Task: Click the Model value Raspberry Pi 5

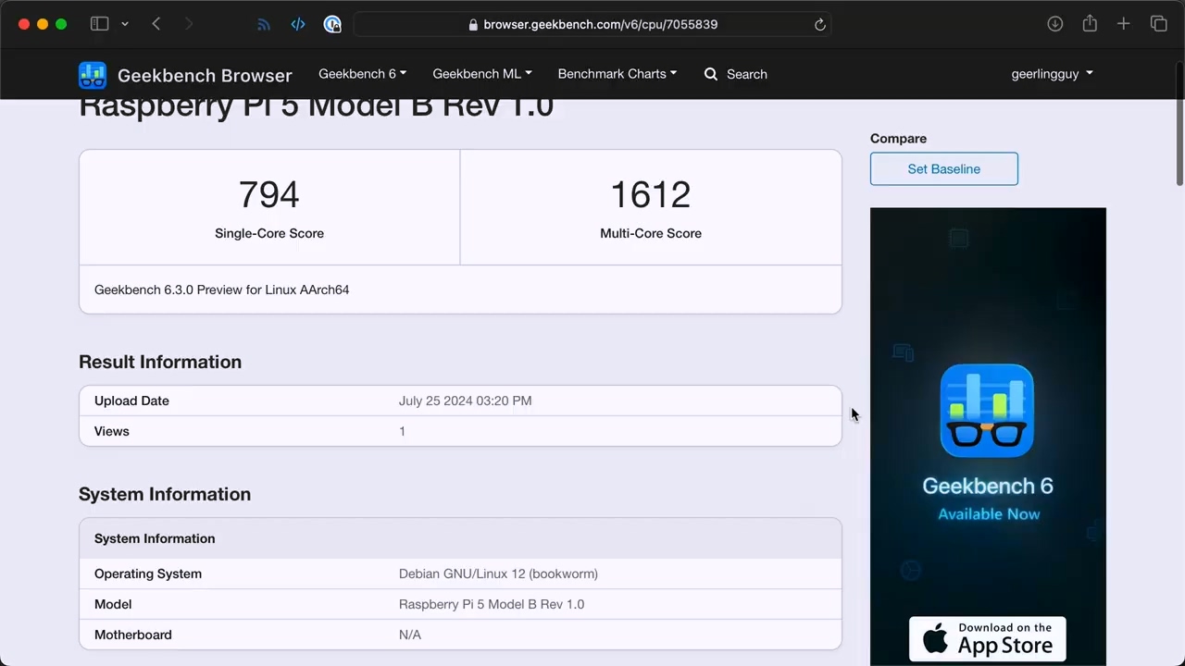Action: coord(492,604)
